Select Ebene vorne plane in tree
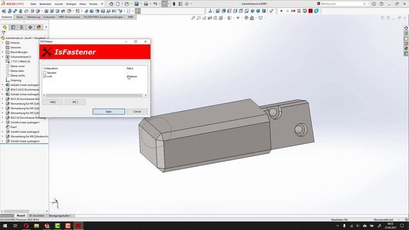 (17, 66)
